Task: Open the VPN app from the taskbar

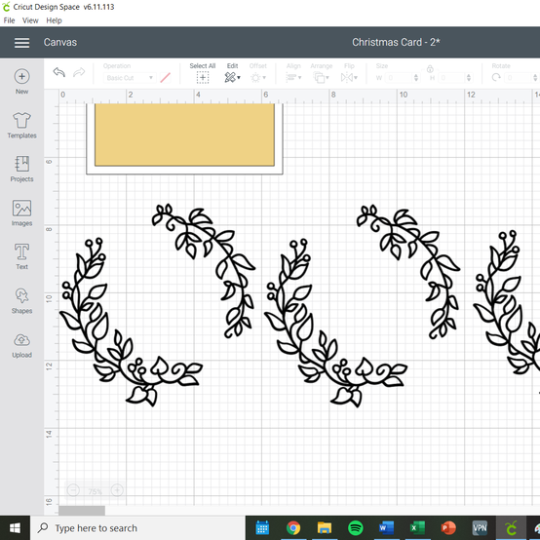Action: [x=480, y=527]
